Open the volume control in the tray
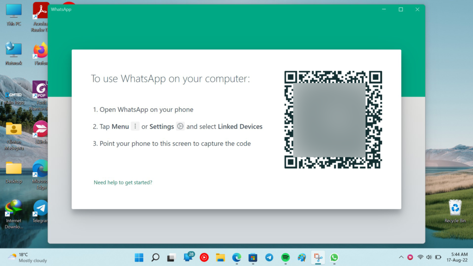 [429, 257]
